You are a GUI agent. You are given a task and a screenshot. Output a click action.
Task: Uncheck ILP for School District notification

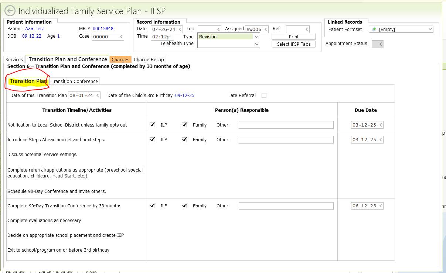click(x=152, y=125)
